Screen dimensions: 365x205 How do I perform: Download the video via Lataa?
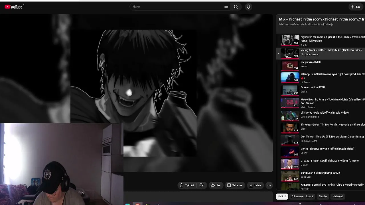point(255,185)
